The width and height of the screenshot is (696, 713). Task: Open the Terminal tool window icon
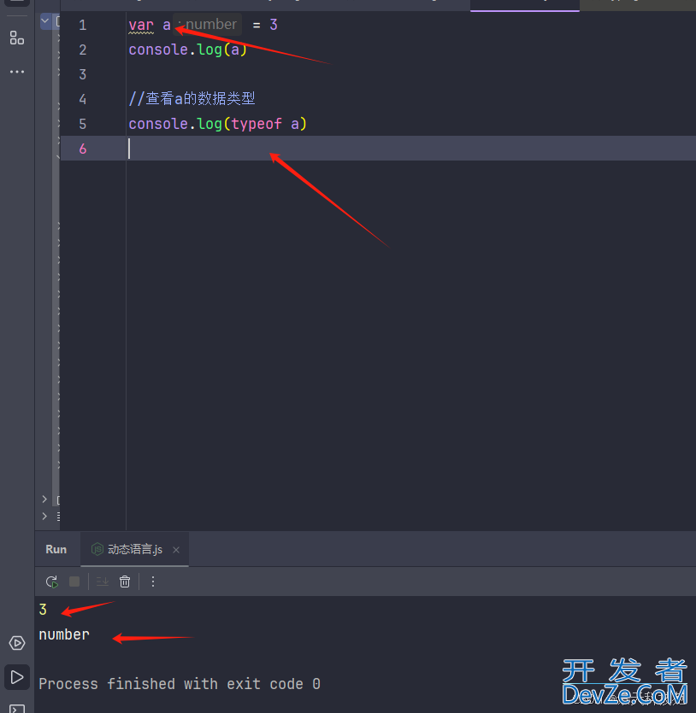(17, 709)
